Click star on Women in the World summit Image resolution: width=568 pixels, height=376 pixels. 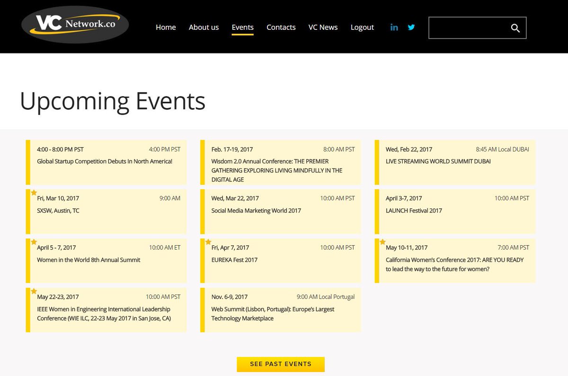point(34,242)
